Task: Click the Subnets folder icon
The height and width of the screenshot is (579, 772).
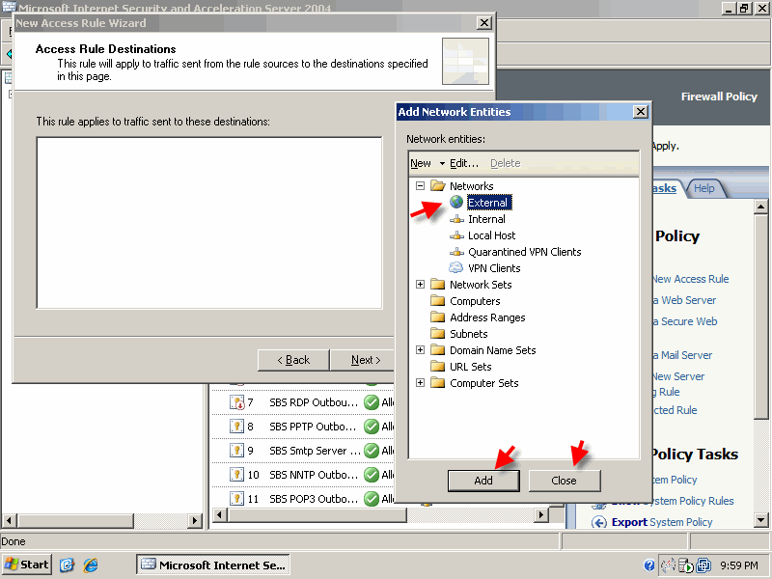Action: click(x=437, y=333)
